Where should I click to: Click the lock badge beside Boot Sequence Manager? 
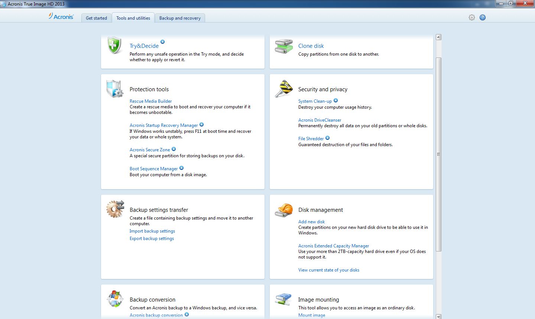(x=181, y=168)
